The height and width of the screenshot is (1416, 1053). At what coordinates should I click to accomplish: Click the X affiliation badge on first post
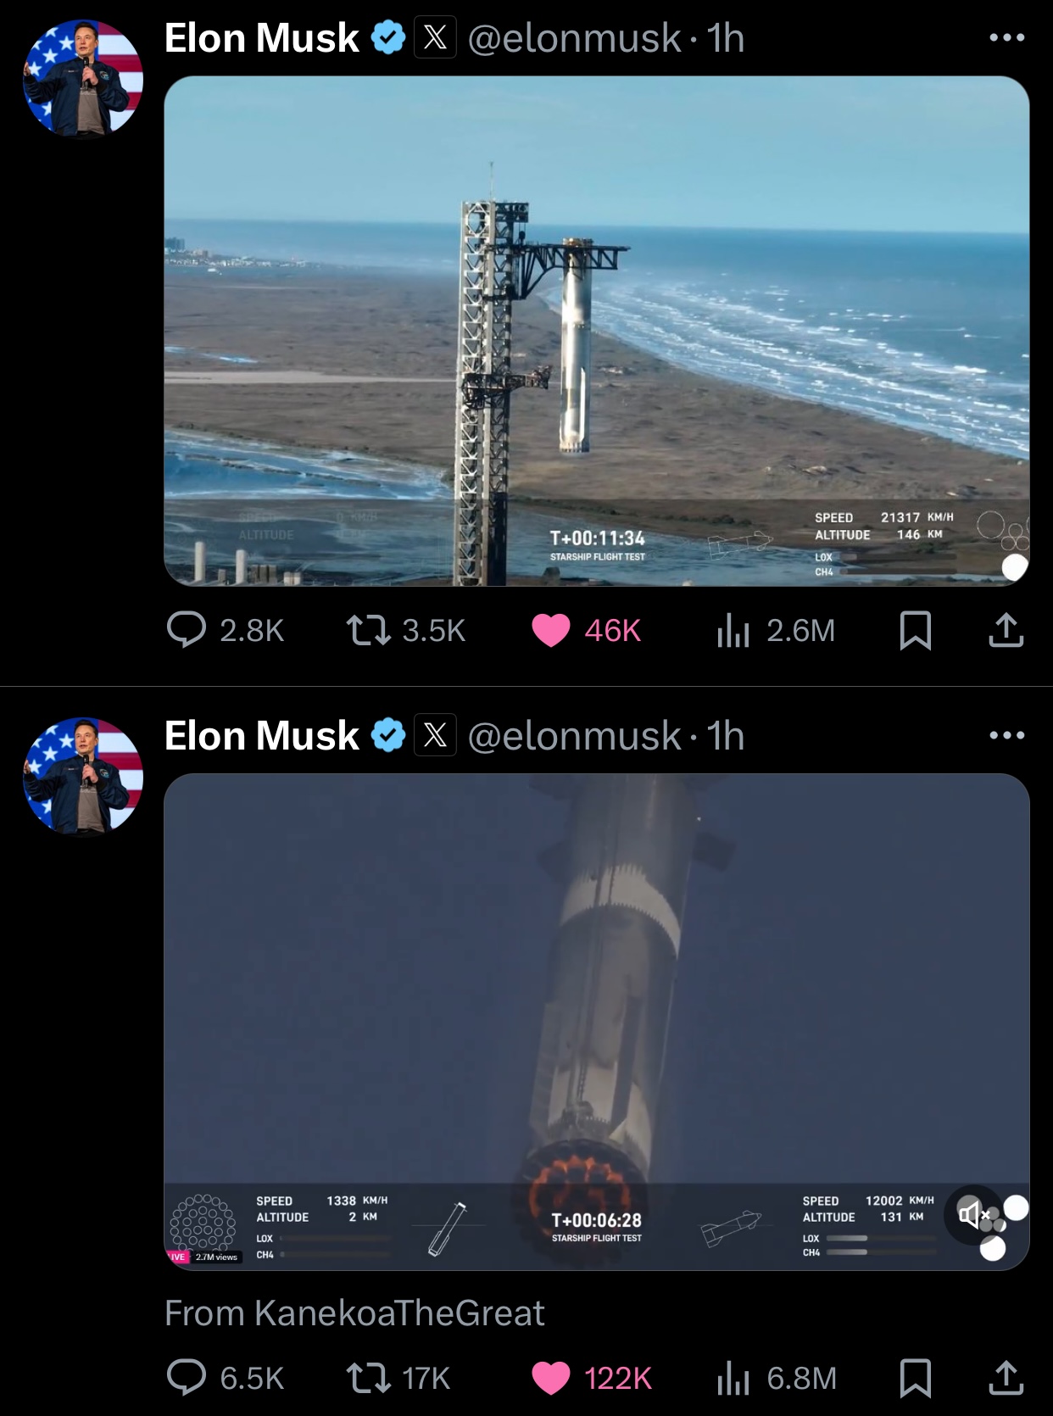(435, 37)
